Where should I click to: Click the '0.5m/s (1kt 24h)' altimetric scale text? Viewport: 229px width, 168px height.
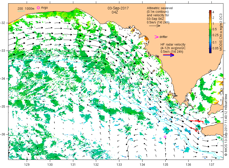tap(158, 22)
